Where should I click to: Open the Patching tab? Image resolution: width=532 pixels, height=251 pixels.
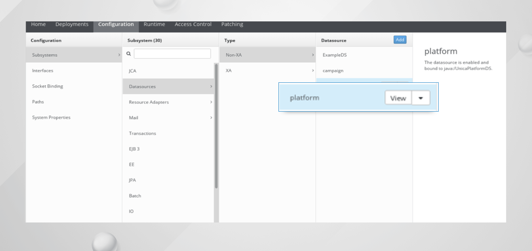(x=232, y=24)
